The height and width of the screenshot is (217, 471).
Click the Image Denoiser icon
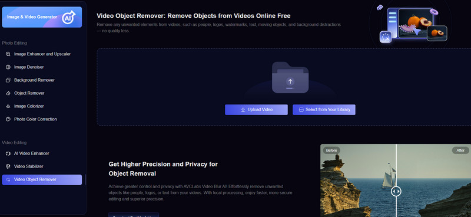pos(8,67)
